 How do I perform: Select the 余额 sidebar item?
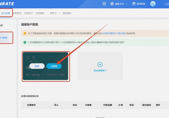(x=1, y=25)
